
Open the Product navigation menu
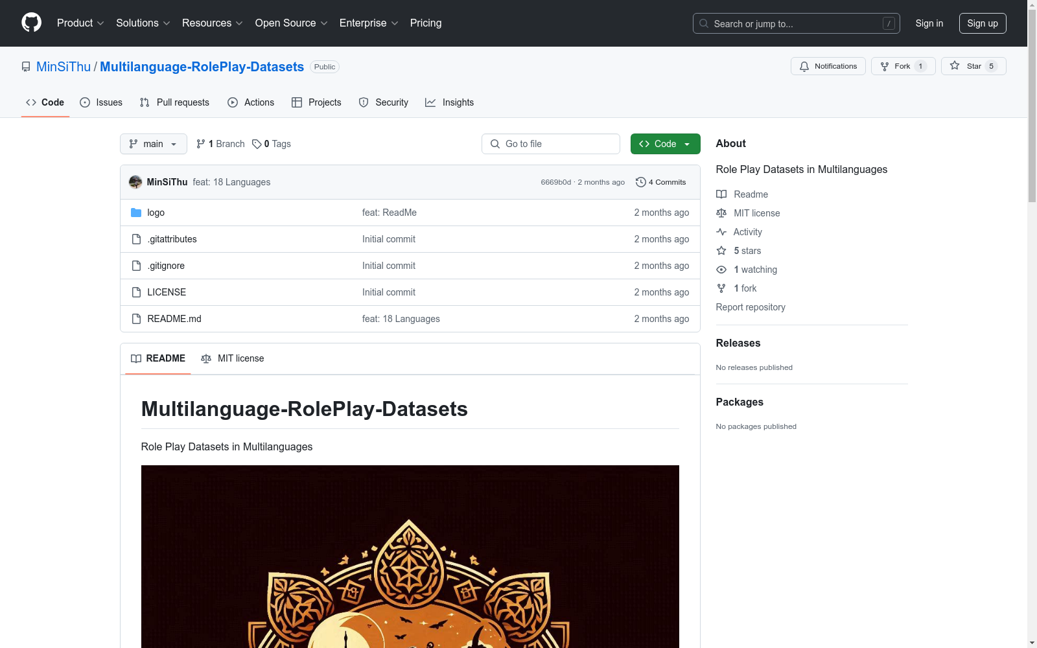[x=80, y=23]
